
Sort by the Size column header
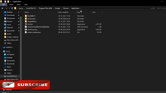(x=94, y=12)
